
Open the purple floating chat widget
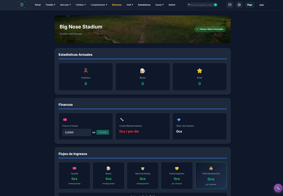click(278, 188)
